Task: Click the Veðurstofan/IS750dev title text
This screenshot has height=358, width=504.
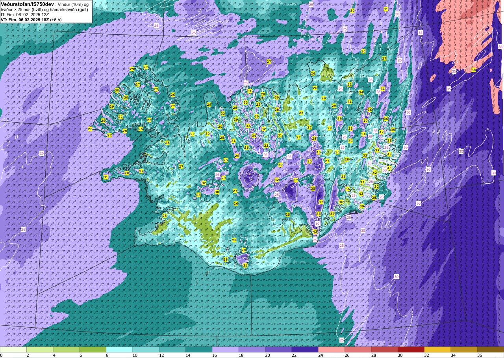Action: [x=27, y=4]
